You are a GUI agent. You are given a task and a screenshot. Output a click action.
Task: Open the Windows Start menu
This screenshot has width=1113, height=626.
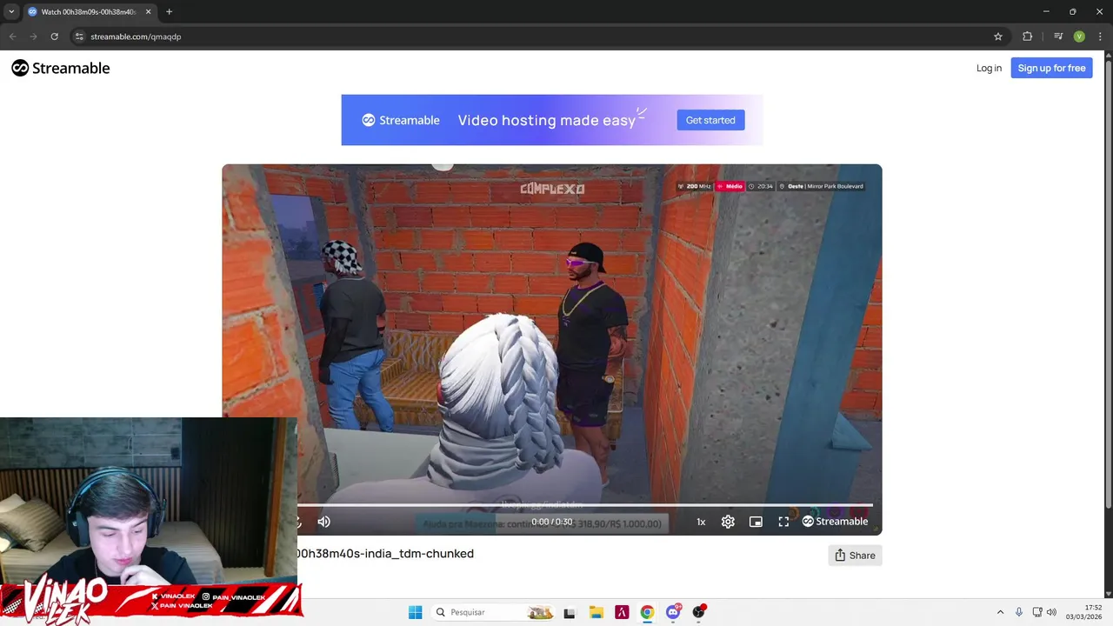tap(415, 612)
